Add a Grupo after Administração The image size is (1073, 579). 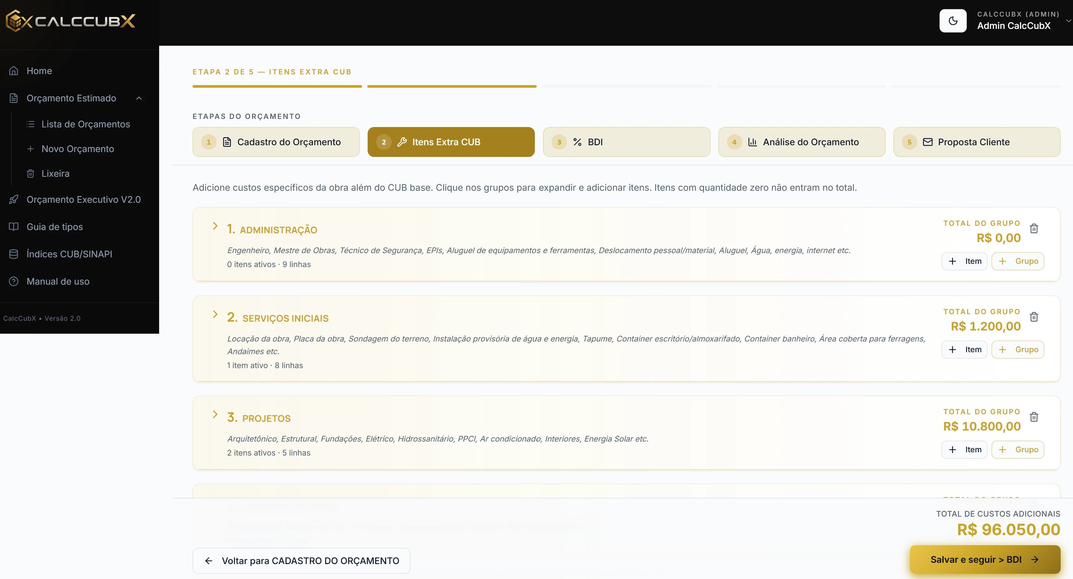tap(1017, 261)
